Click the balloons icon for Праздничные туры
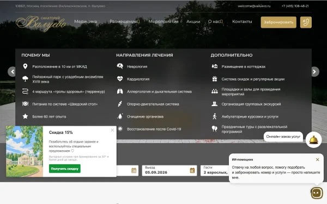Screen dimensions: 327x204 pos(215,129)
